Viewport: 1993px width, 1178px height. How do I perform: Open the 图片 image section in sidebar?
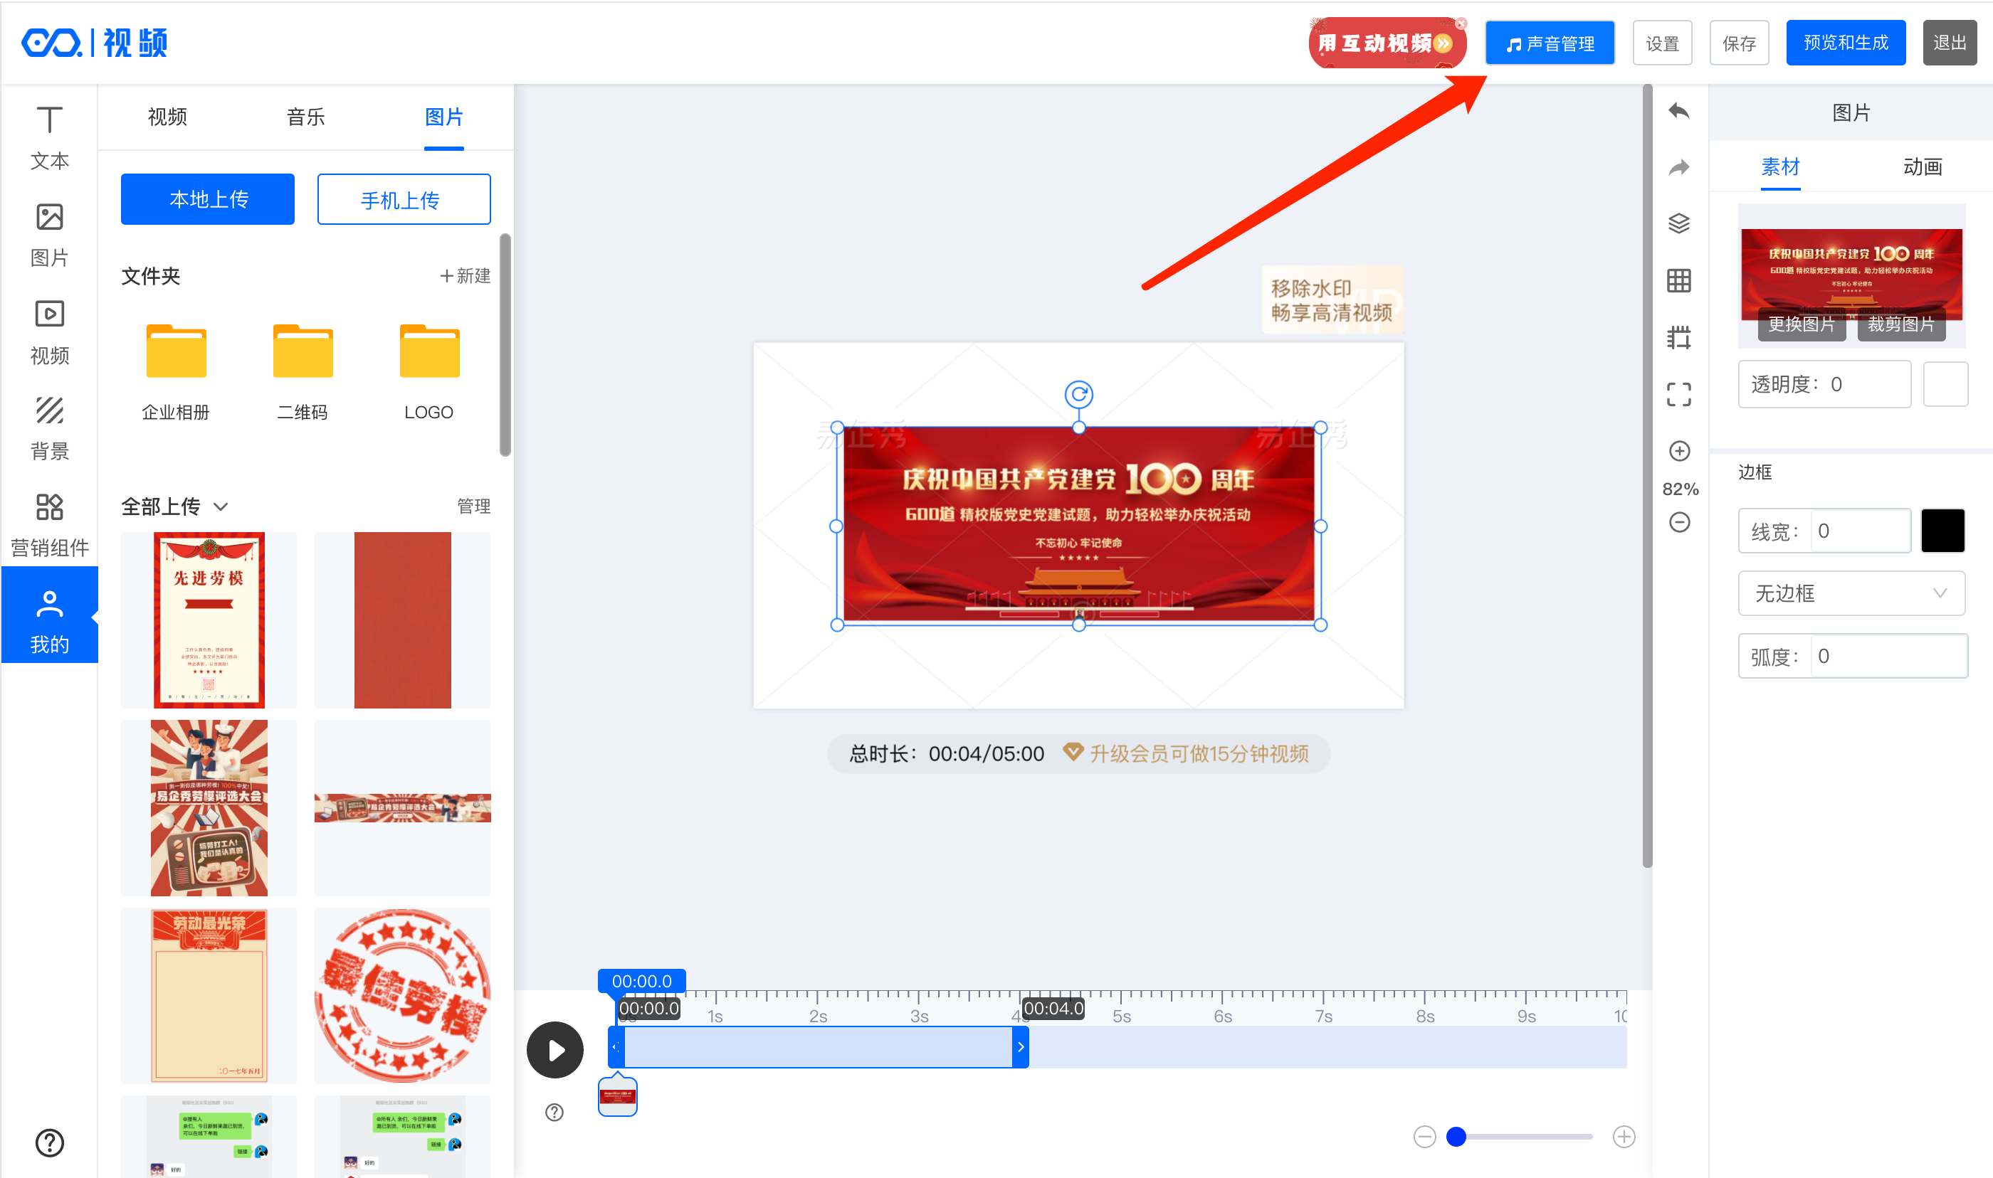[49, 235]
